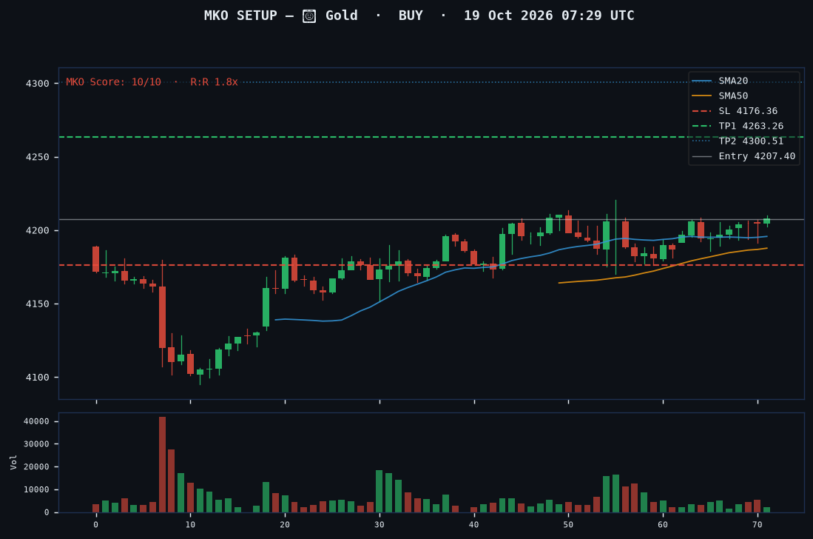The width and height of the screenshot is (813, 539).
Task: Select the "SL 4176.36" legend entry
Action: [x=748, y=111]
